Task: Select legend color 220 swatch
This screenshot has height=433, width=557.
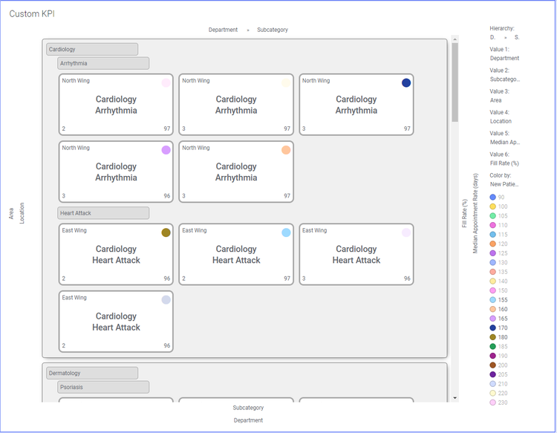Action: pos(492,393)
